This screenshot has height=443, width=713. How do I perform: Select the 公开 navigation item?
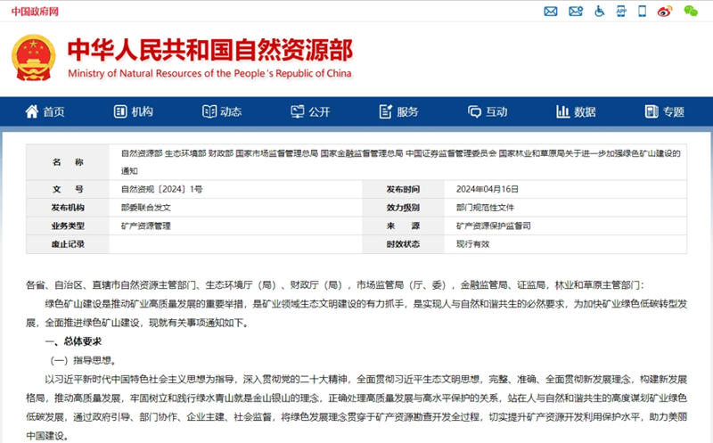[x=311, y=111]
